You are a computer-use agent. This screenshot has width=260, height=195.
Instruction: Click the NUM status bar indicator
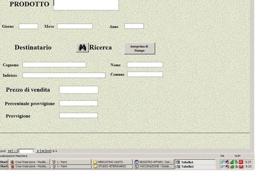click(237, 156)
